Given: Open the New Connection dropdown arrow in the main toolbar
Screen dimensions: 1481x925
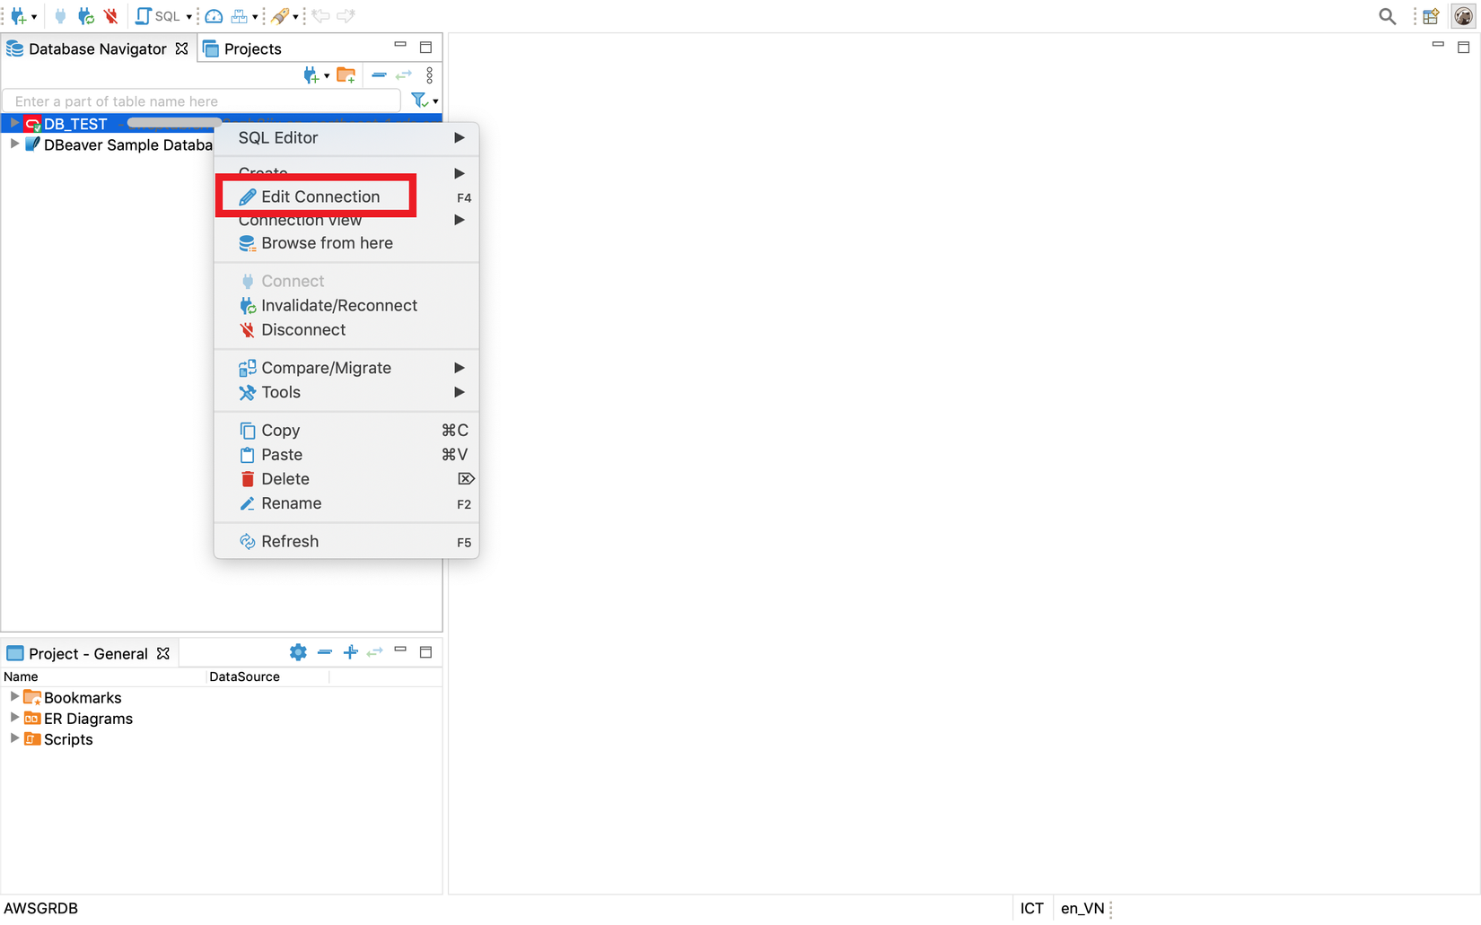Looking at the screenshot, I should (34, 17).
